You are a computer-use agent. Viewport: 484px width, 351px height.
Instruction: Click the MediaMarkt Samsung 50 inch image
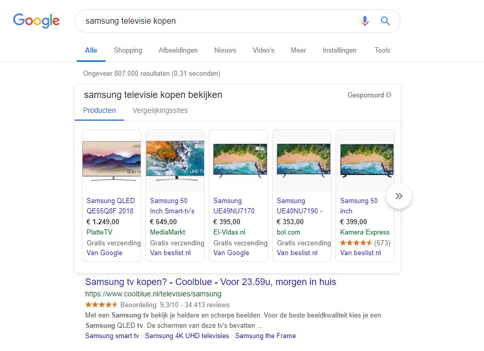[x=175, y=161]
